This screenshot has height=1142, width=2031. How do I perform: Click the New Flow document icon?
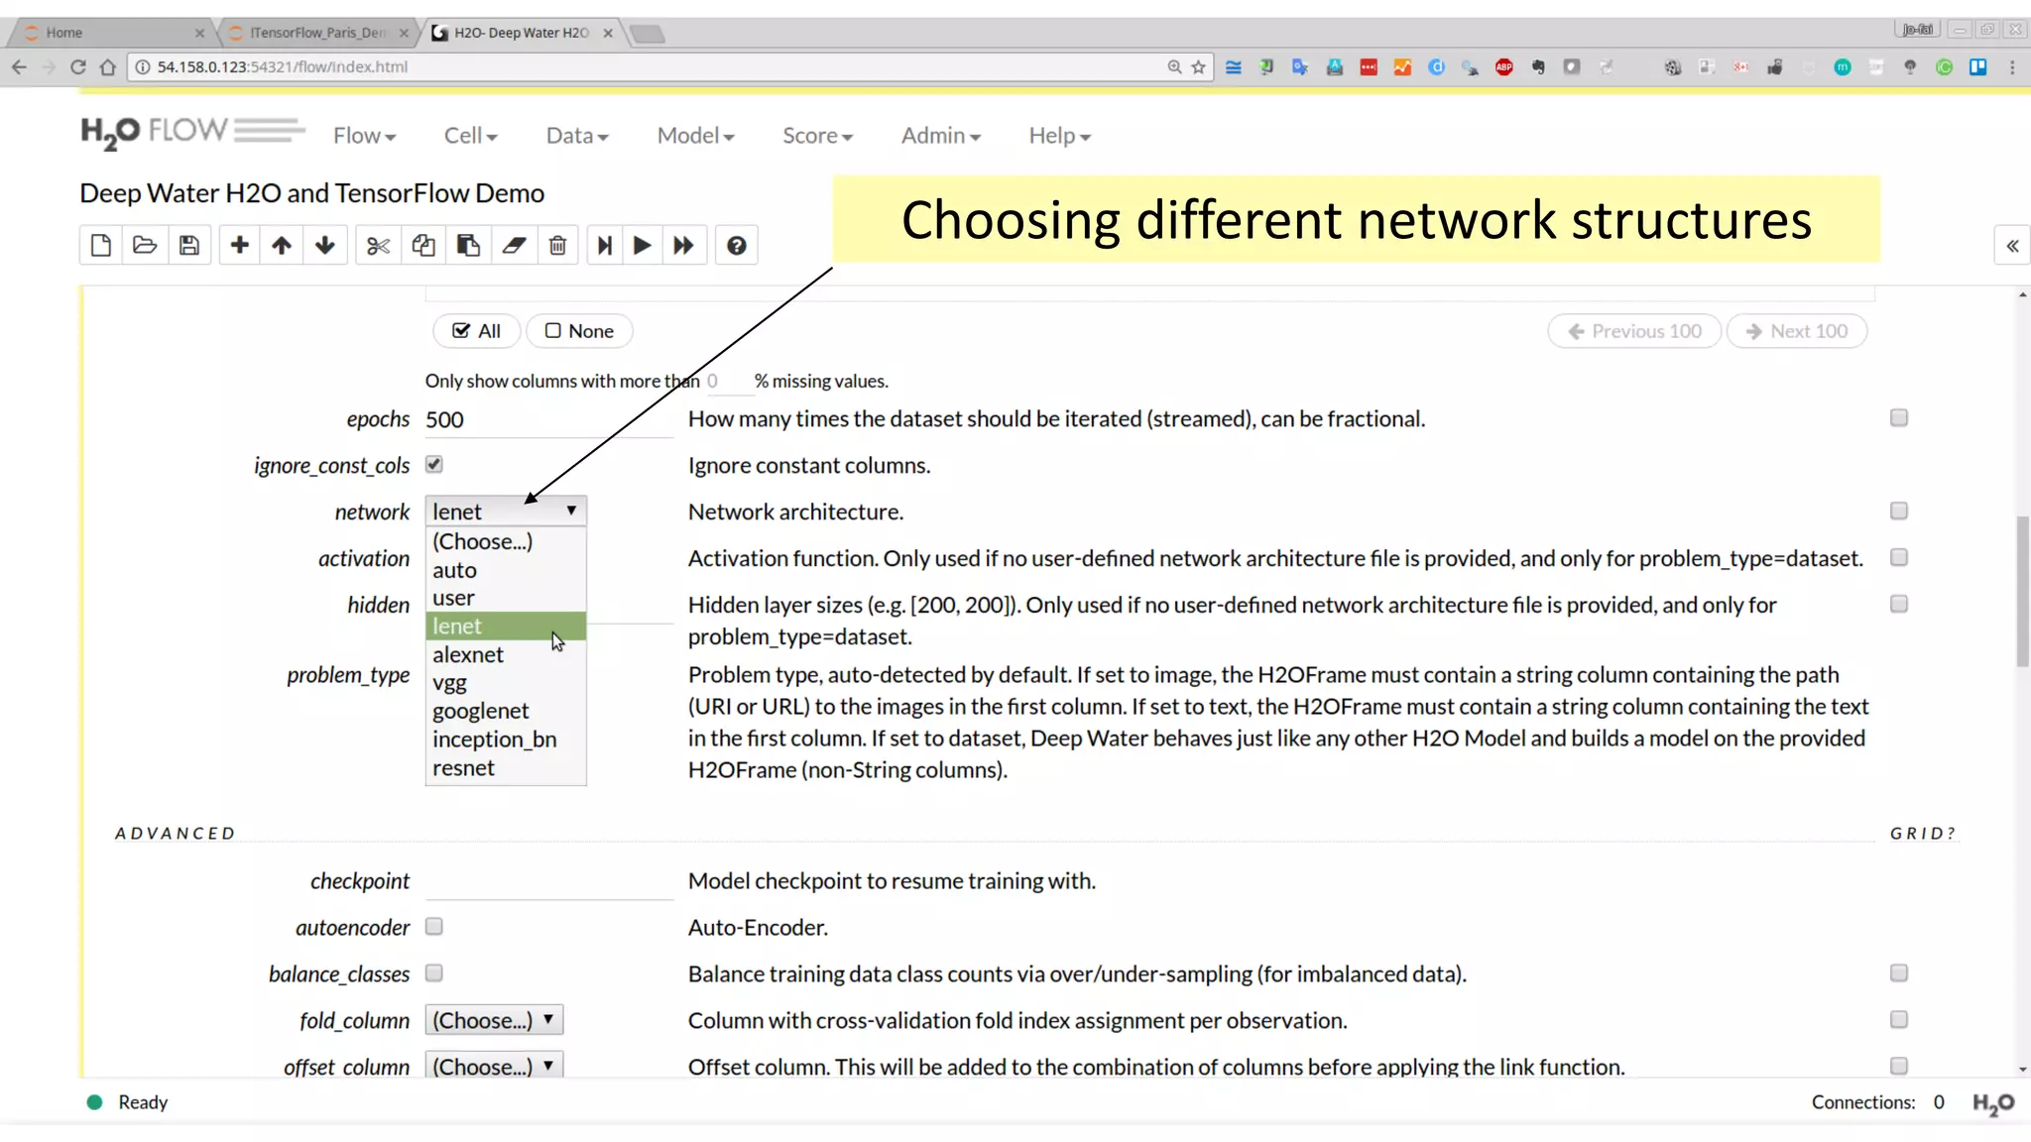pyautogui.click(x=101, y=245)
